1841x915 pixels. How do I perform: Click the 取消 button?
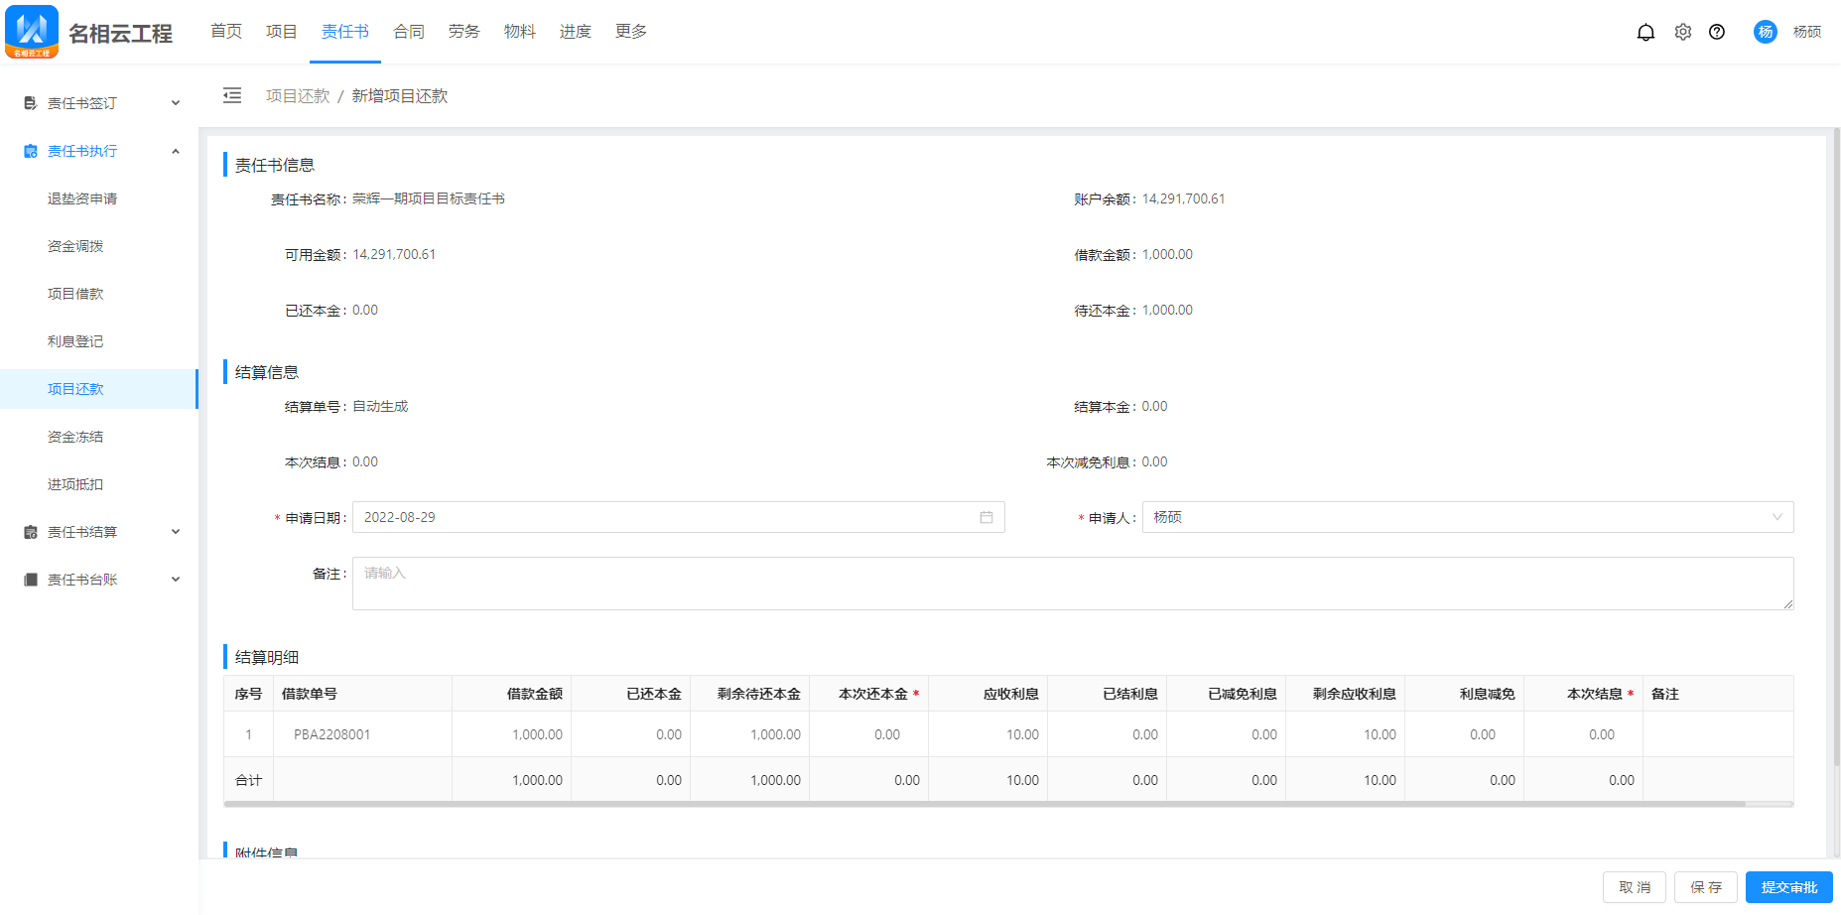click(1635, 887)
